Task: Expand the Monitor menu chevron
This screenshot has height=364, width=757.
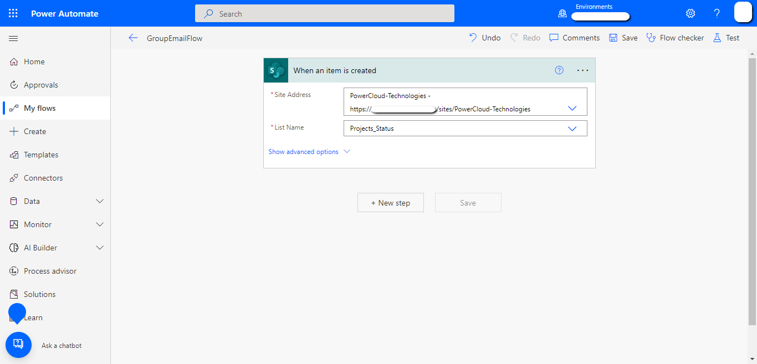Action: [100, 224]
